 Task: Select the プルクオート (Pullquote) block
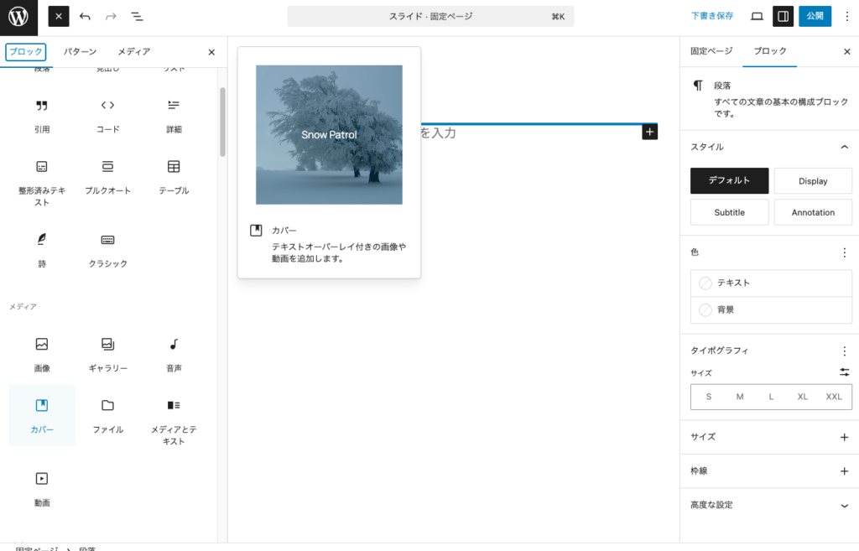[107, 175]
